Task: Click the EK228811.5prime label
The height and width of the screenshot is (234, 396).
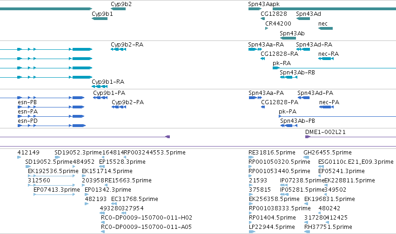Action: (x=349, y=181)
